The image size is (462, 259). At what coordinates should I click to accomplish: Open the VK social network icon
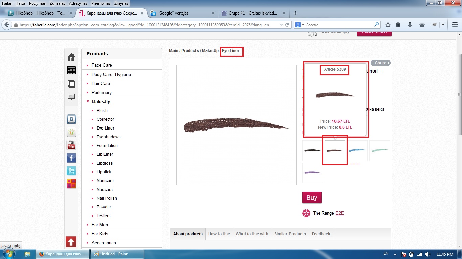(71, 119)
